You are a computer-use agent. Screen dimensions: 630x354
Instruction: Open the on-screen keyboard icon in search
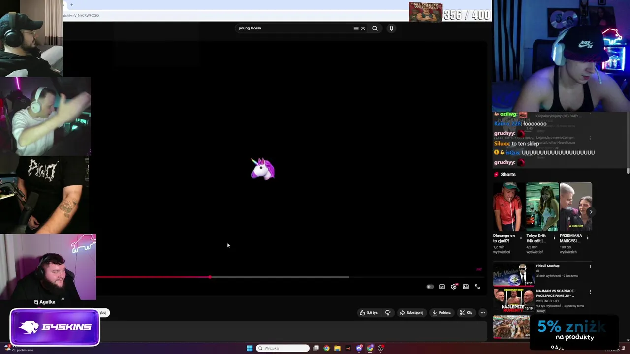click(356, 28)
